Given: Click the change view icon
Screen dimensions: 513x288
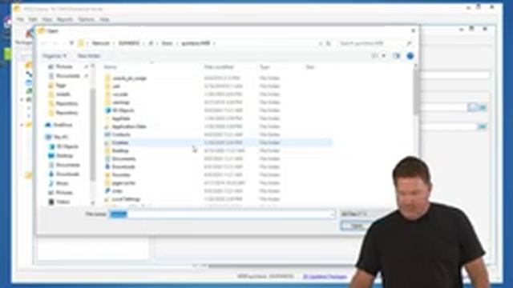Looking at the screenshot, I should (x=375, y=56).
